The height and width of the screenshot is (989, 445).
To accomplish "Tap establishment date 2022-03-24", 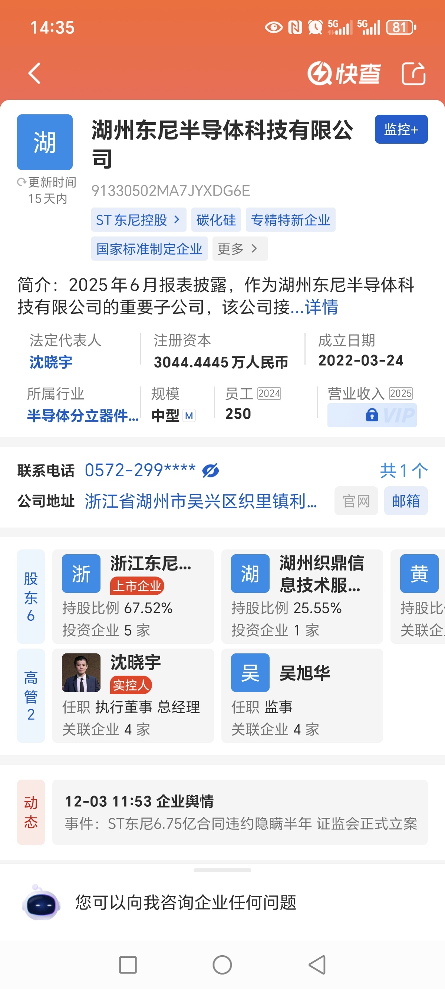I will click(x=360, y=360).
